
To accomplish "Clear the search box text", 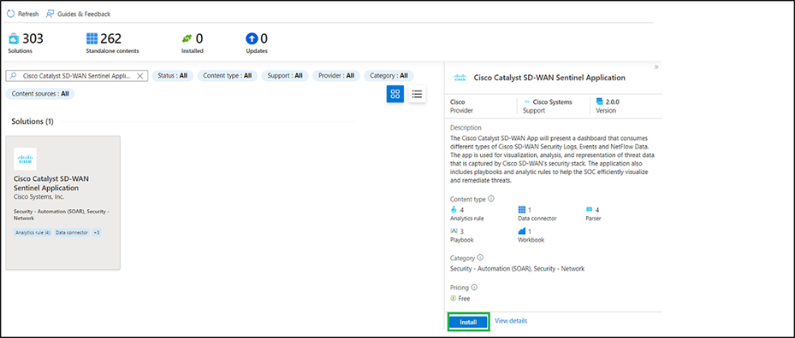I will (x=140, y=76).
